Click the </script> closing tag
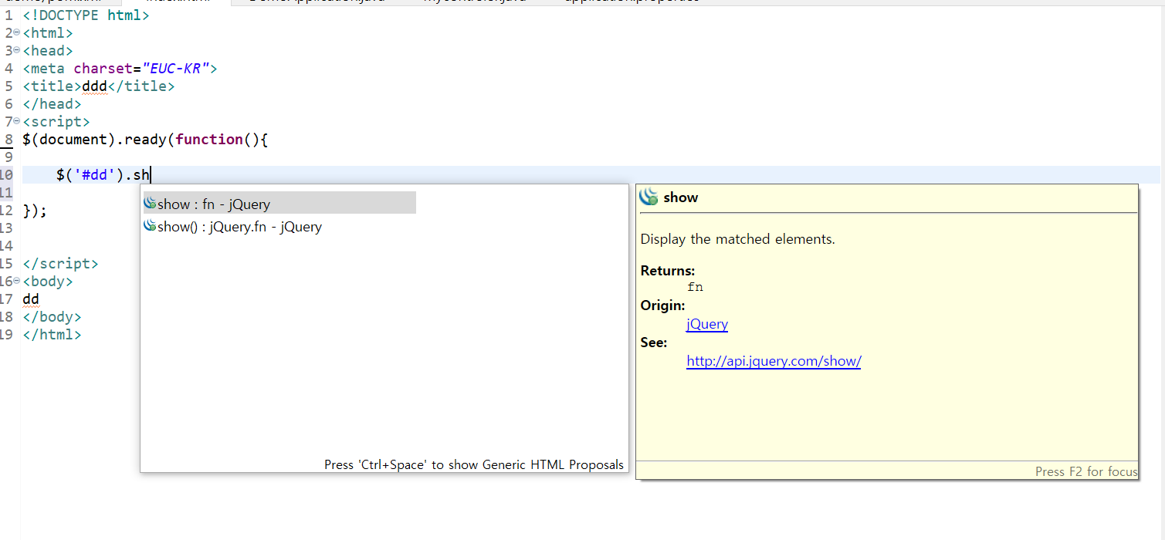Viewport: 1165px width, 540px height. tap(60, 263)
